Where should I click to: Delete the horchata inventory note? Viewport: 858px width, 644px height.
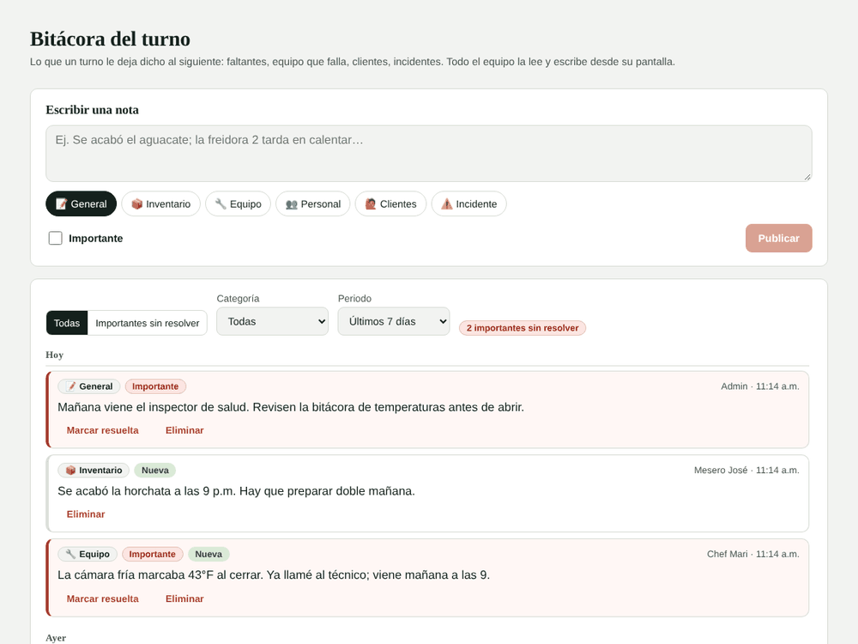(86, 514)
